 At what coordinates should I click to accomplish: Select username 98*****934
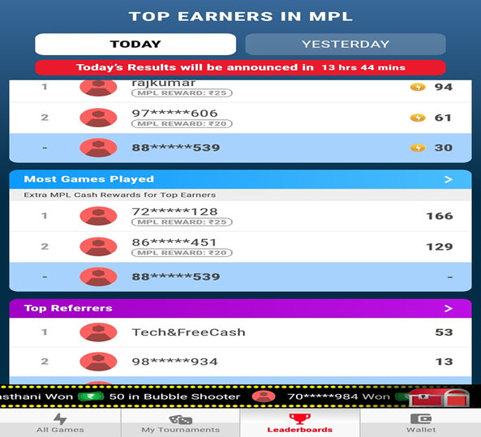175,362
